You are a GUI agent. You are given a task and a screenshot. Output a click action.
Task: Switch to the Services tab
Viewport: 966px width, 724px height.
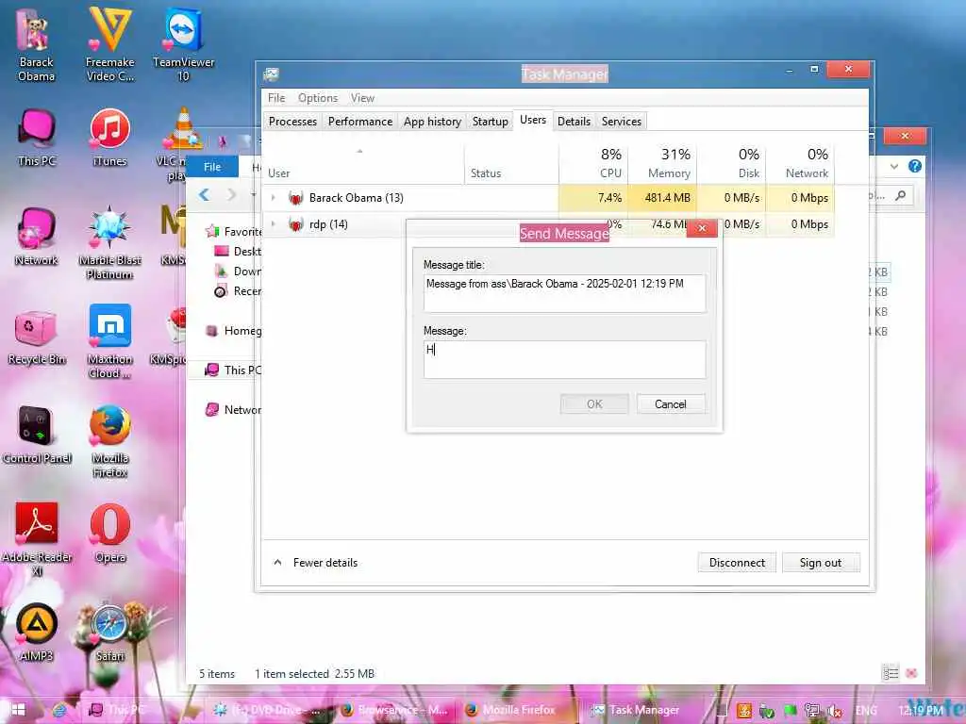click(x=622, y=122)
